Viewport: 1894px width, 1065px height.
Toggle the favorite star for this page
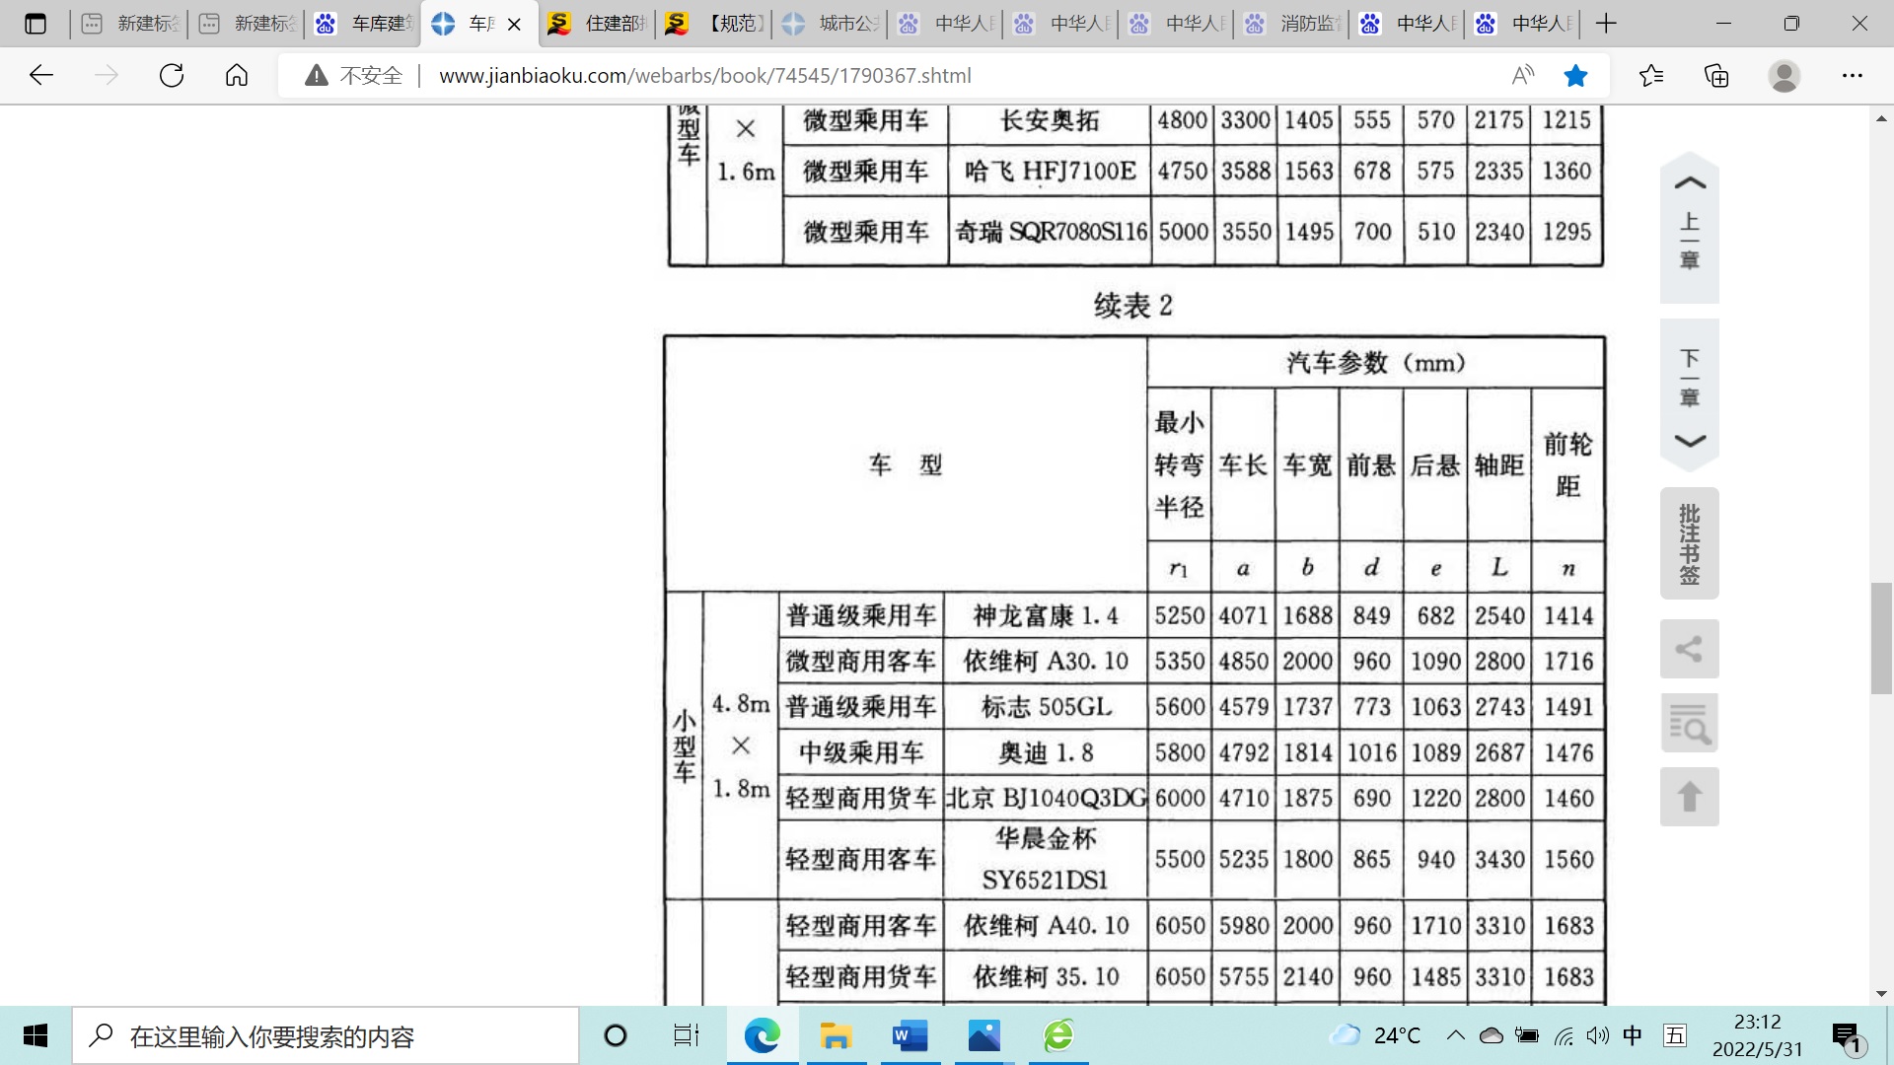tap(1576, 75)
